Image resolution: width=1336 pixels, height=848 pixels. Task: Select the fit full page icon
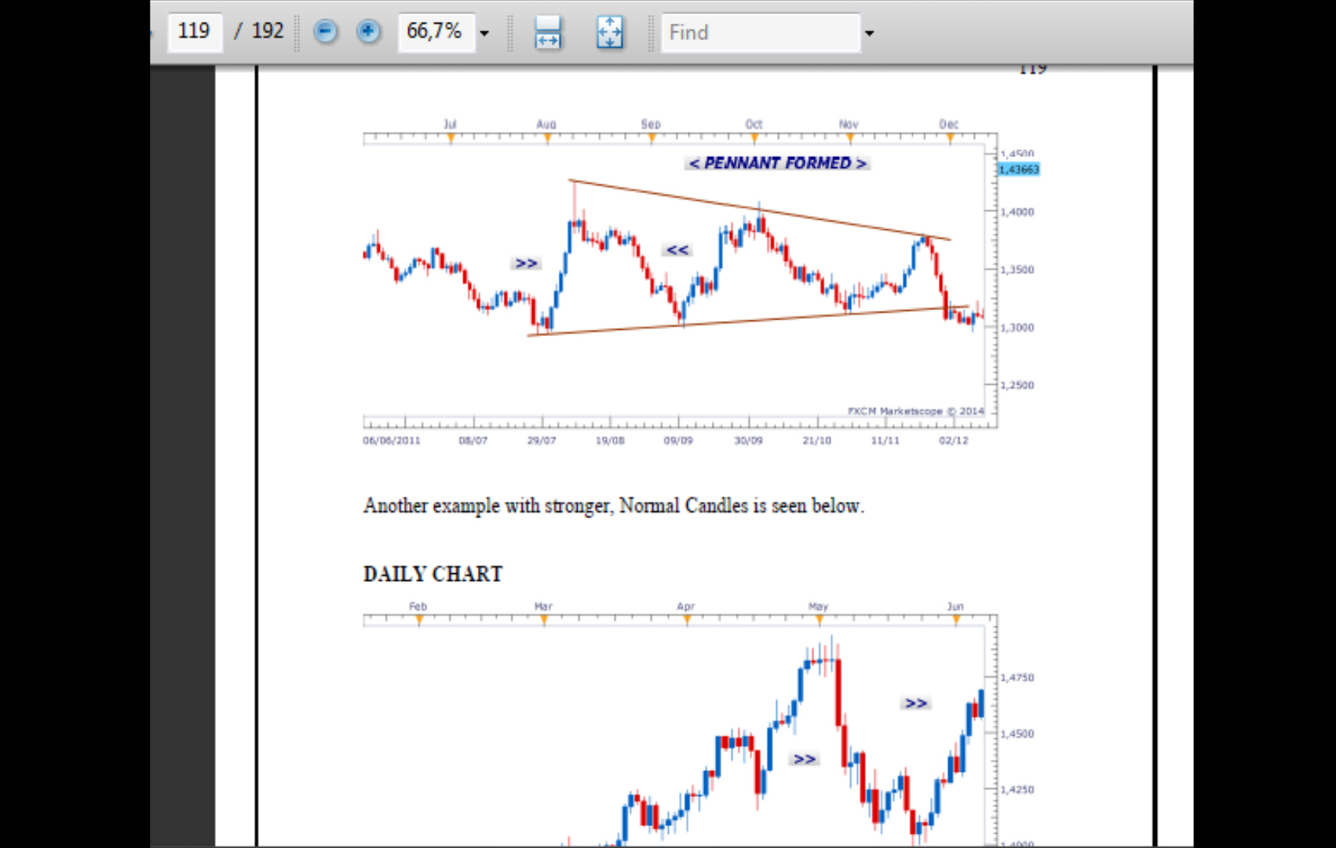coord(609,32)
